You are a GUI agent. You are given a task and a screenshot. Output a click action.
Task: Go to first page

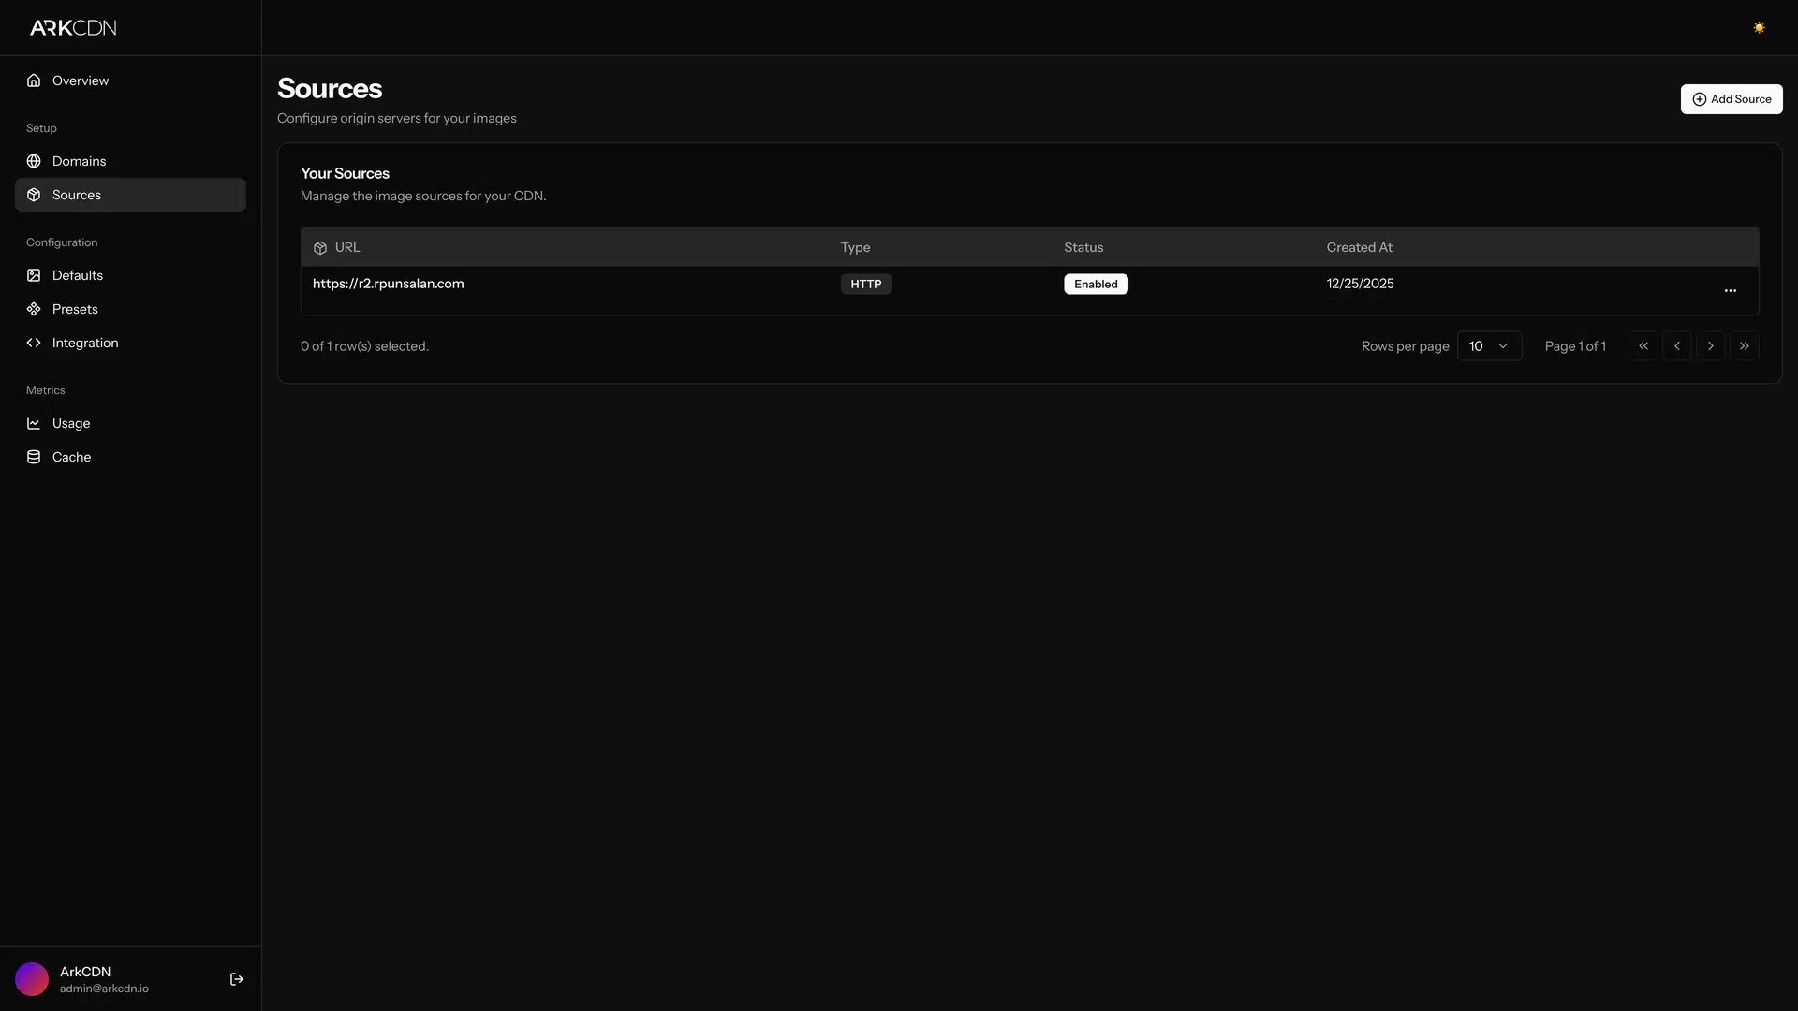pos(1643,346)
